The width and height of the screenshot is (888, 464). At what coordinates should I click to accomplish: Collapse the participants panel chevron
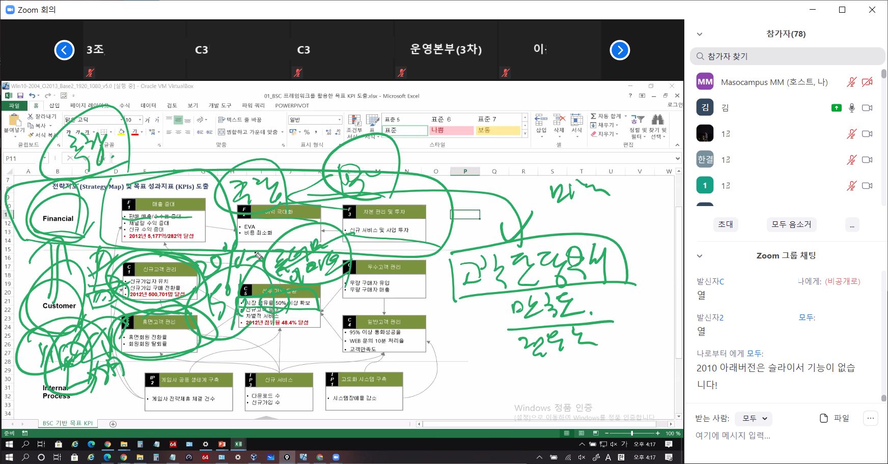[700, 34]
